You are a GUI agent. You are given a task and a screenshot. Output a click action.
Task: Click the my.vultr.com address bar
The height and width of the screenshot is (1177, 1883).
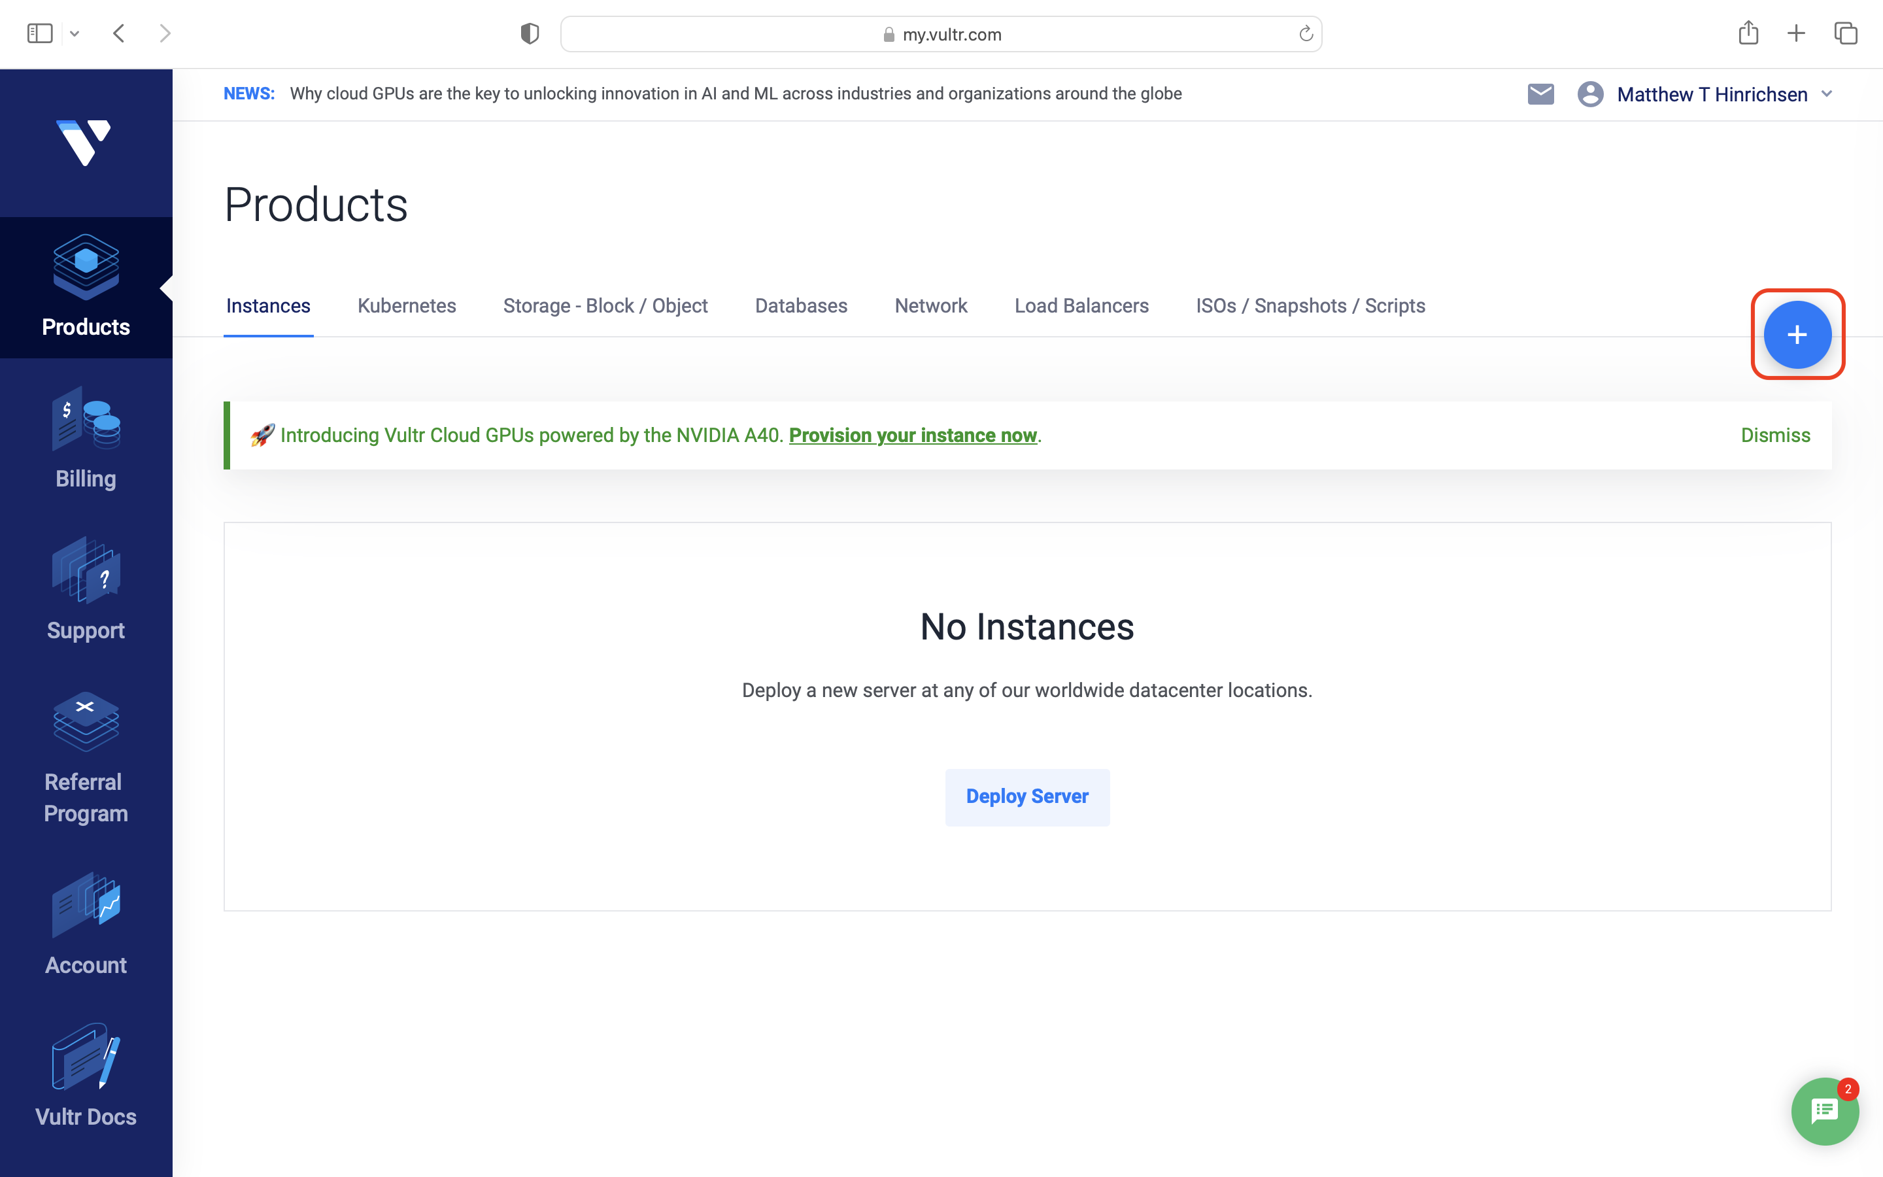(x=941, y=34)
